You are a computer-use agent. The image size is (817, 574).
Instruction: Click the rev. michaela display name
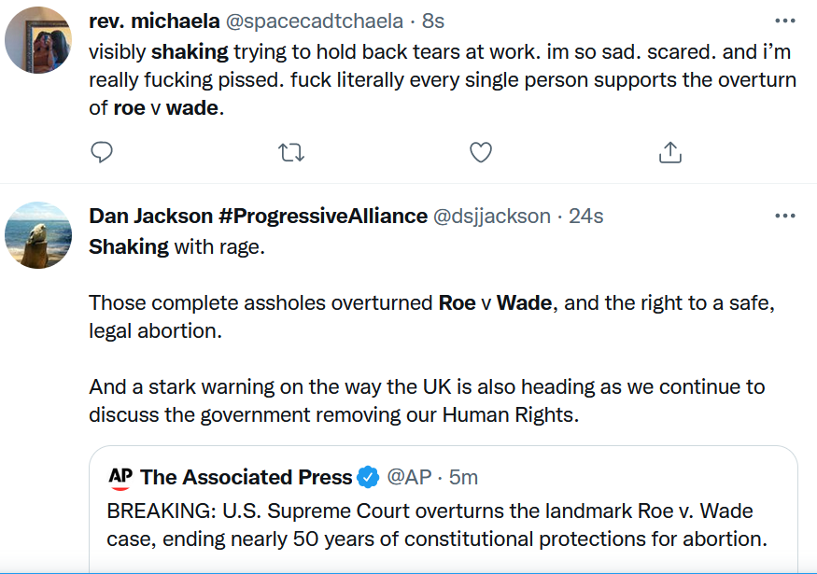[152, 20]
